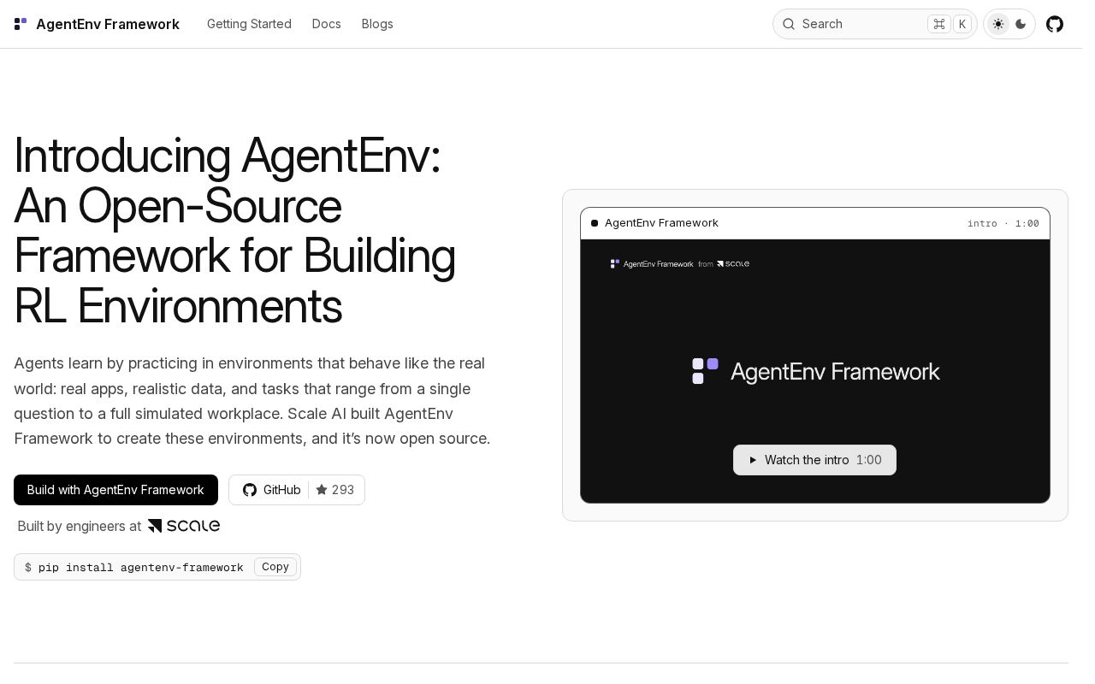1095x684 pixels.
Task: Open the Blogs nav item
Action: [x=377, y=24]
